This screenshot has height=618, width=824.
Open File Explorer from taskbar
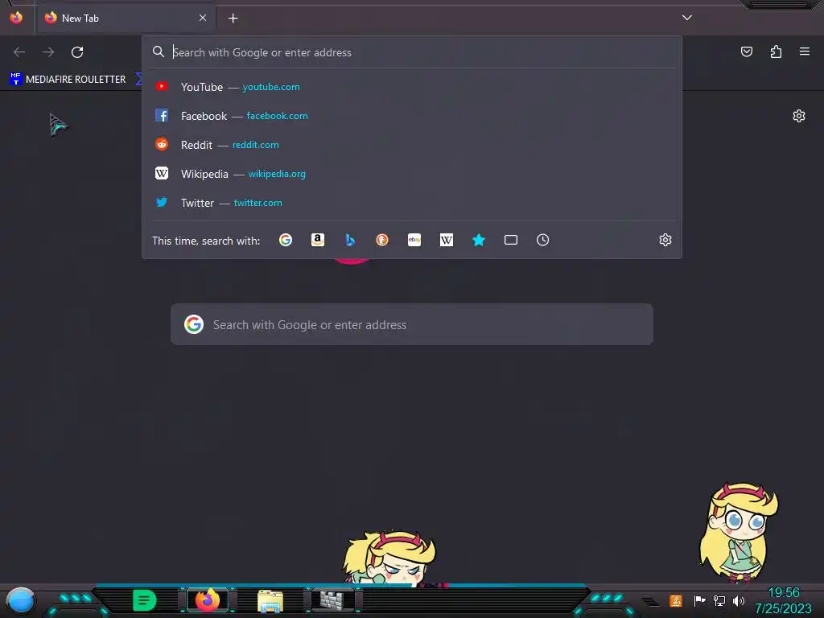pyautogui.click(x=270, y=600)
